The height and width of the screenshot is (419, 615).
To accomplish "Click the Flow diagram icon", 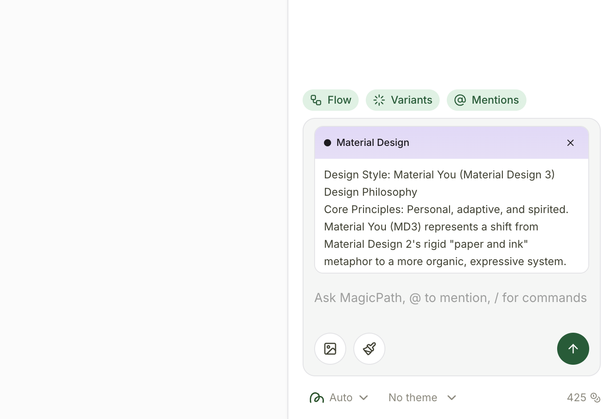I will pyautogui.click(x=316, y=100).
